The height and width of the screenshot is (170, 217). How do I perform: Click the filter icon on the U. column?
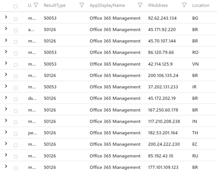(x=36, y=5)
